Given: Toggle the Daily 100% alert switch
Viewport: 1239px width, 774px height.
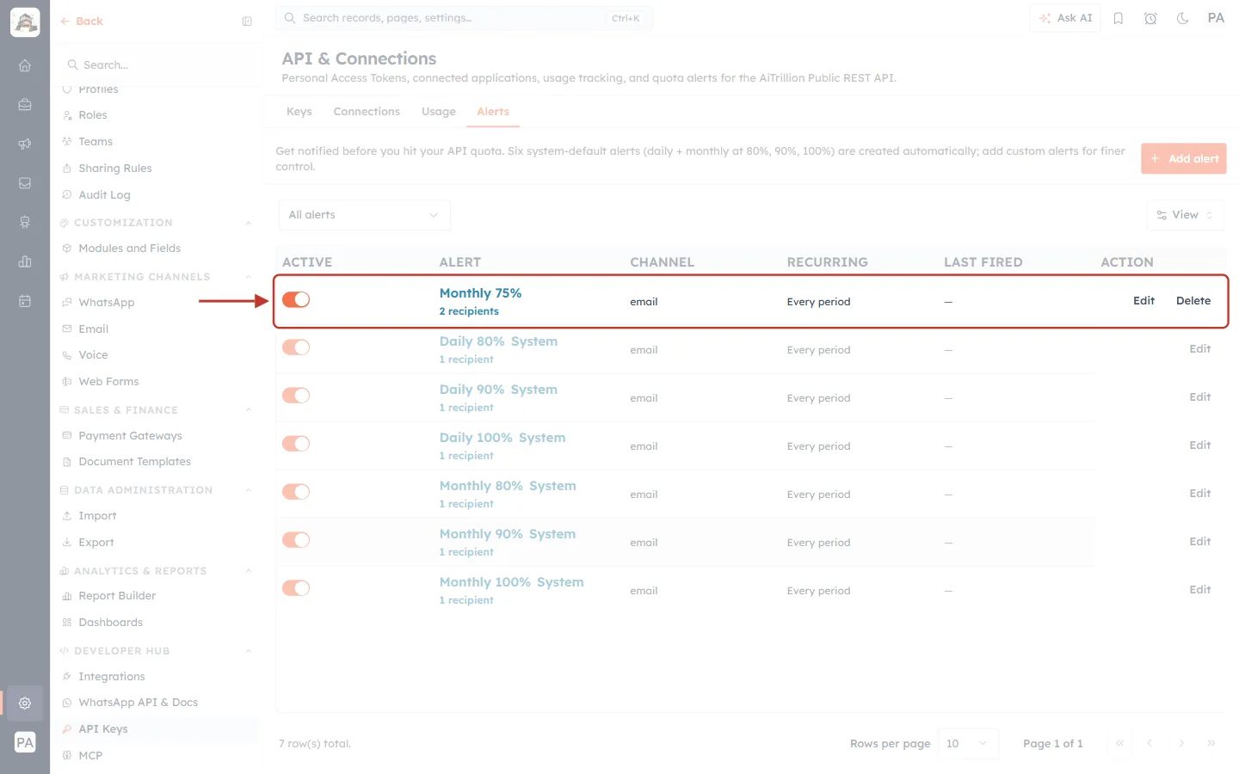Looking at the screenshot, I should (296, 444).
